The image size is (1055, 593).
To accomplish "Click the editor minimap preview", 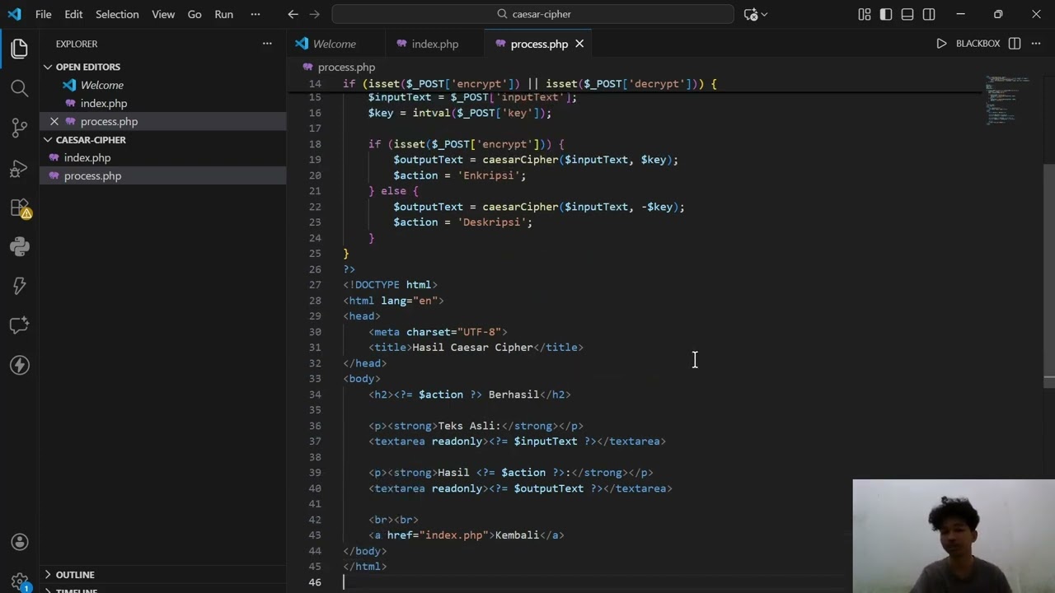I will click(1008, 99).
